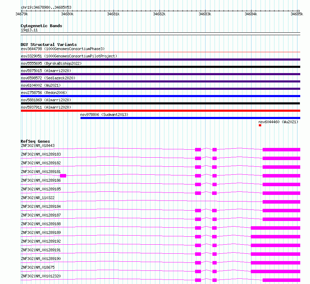
Task: Select the first small exon of NM_001289183
Action: [x=198, y=158]
